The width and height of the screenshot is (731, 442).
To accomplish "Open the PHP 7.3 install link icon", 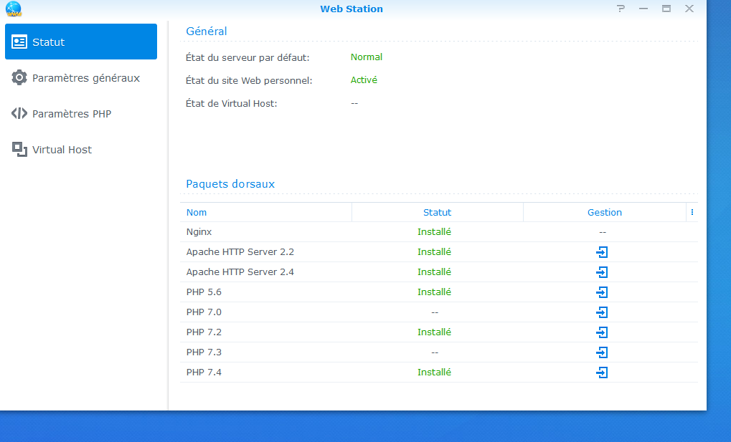I will coord(603,352).
